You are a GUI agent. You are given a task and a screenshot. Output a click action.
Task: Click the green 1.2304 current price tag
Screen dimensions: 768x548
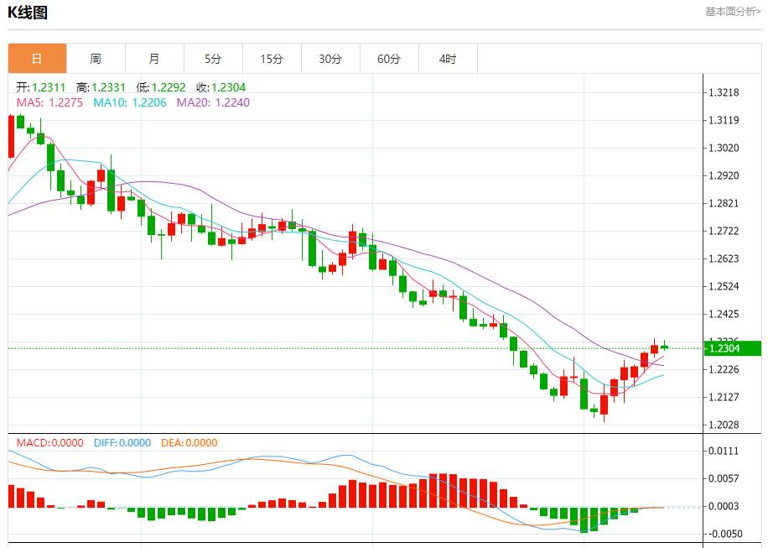click(732, 348)
